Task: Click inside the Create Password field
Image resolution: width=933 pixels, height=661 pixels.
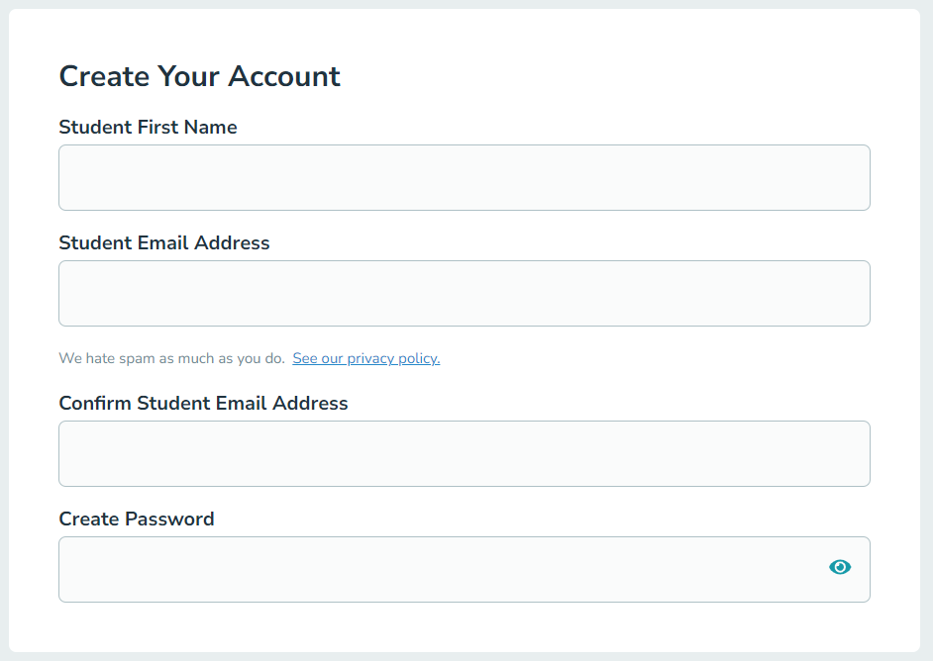Action: tap(436, 569)
